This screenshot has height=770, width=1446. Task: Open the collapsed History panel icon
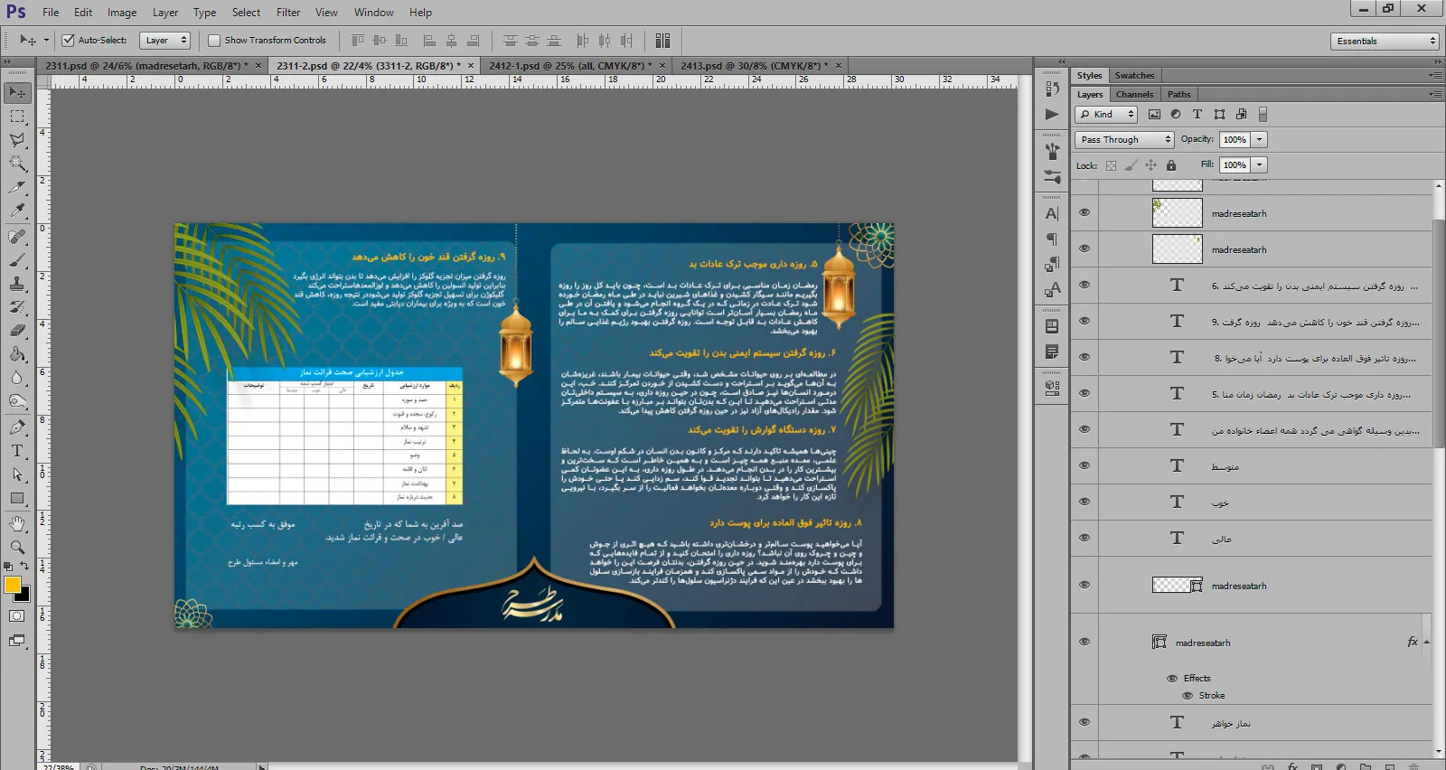coord(1052,89)
